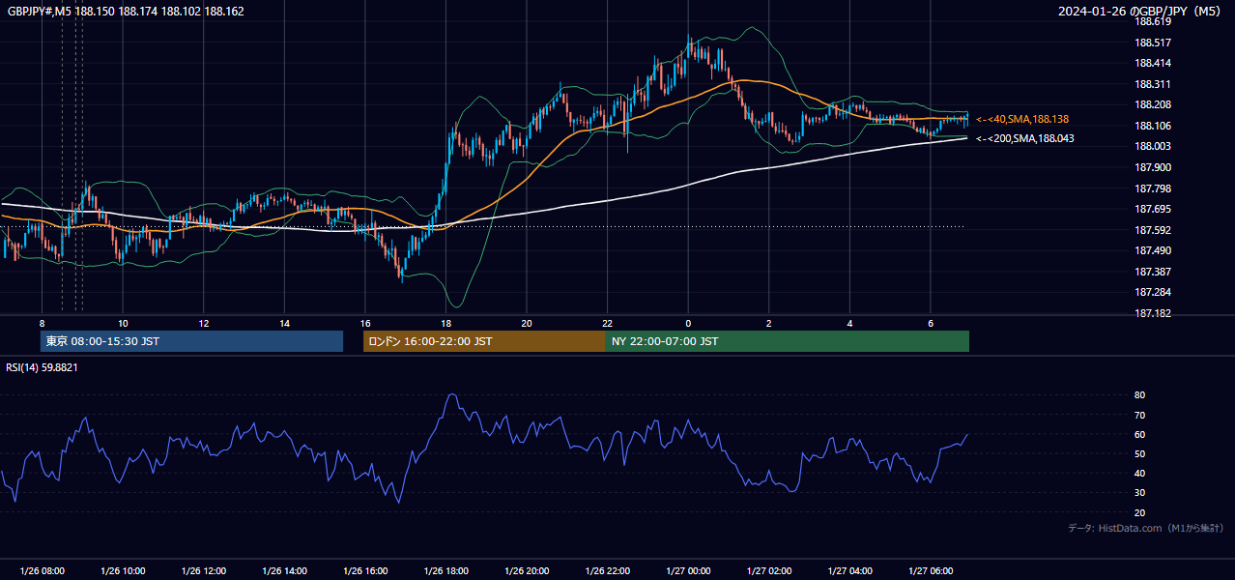Click the 1/27 02:00 date label
Image resolution: width=1235 pixels, height=580 pixels.
tap(769, 570)
